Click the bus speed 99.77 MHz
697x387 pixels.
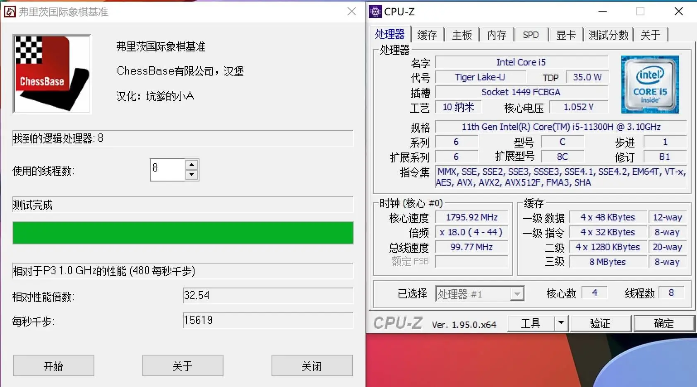(x=472, y=247)
